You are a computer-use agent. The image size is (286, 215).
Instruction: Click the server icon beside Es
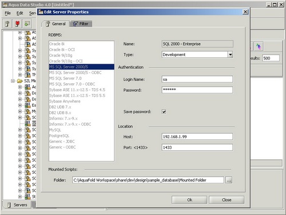pos(27,105)
